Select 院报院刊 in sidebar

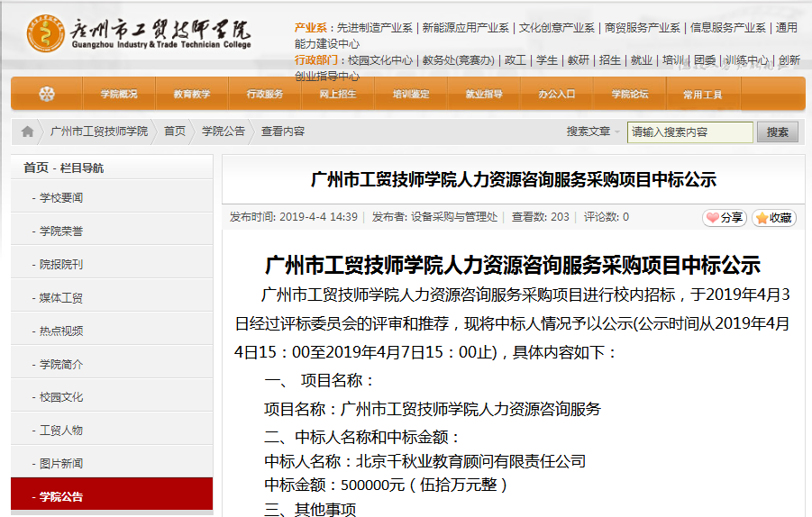tap(112, 264)
